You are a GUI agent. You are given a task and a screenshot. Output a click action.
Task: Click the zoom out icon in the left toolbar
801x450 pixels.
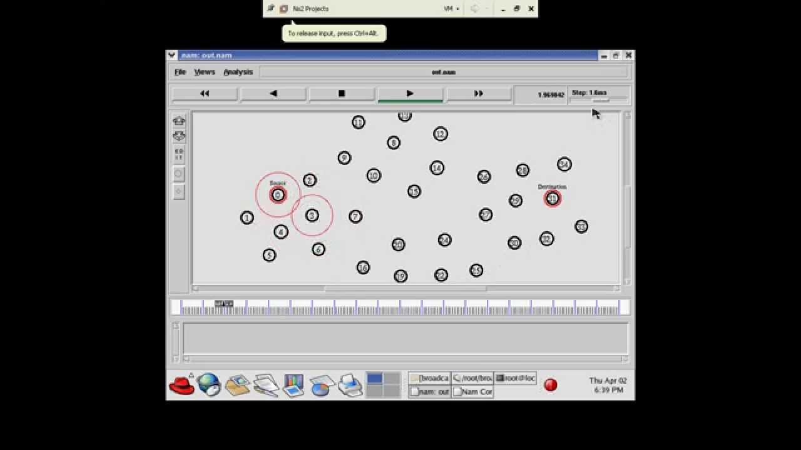point(179,136)
